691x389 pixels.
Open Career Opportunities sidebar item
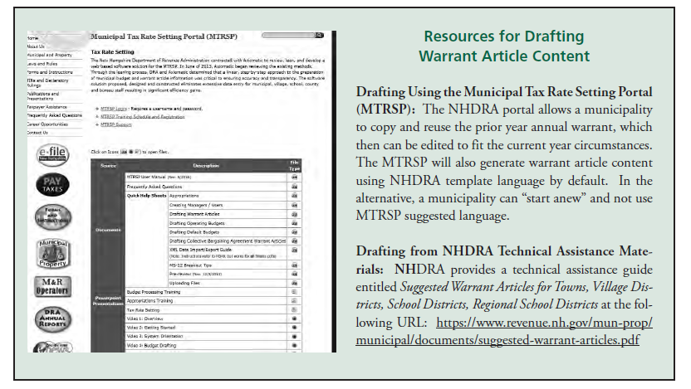[x=47, y=124]
